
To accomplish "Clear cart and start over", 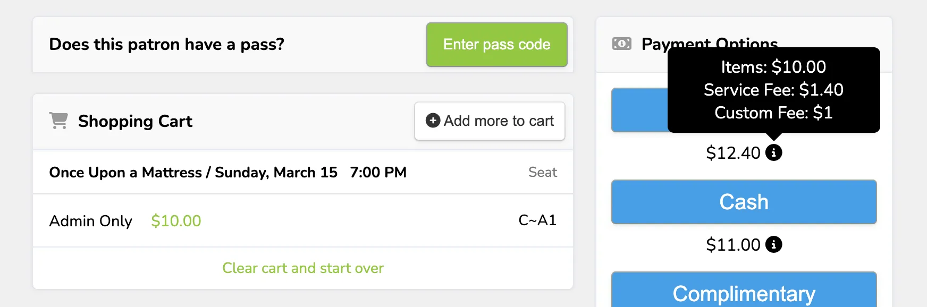I will [x=303, y=268].
